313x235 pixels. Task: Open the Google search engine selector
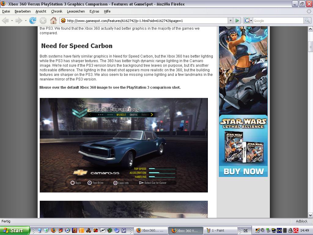[x=248, y=21]
